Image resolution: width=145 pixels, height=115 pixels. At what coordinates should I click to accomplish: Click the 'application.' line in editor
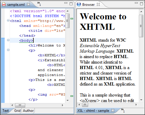coord(51,75)
